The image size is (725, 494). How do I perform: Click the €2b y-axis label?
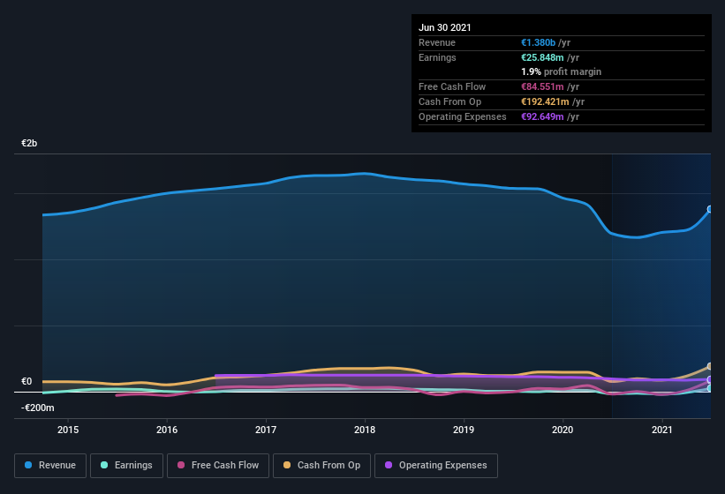(29, 143)
